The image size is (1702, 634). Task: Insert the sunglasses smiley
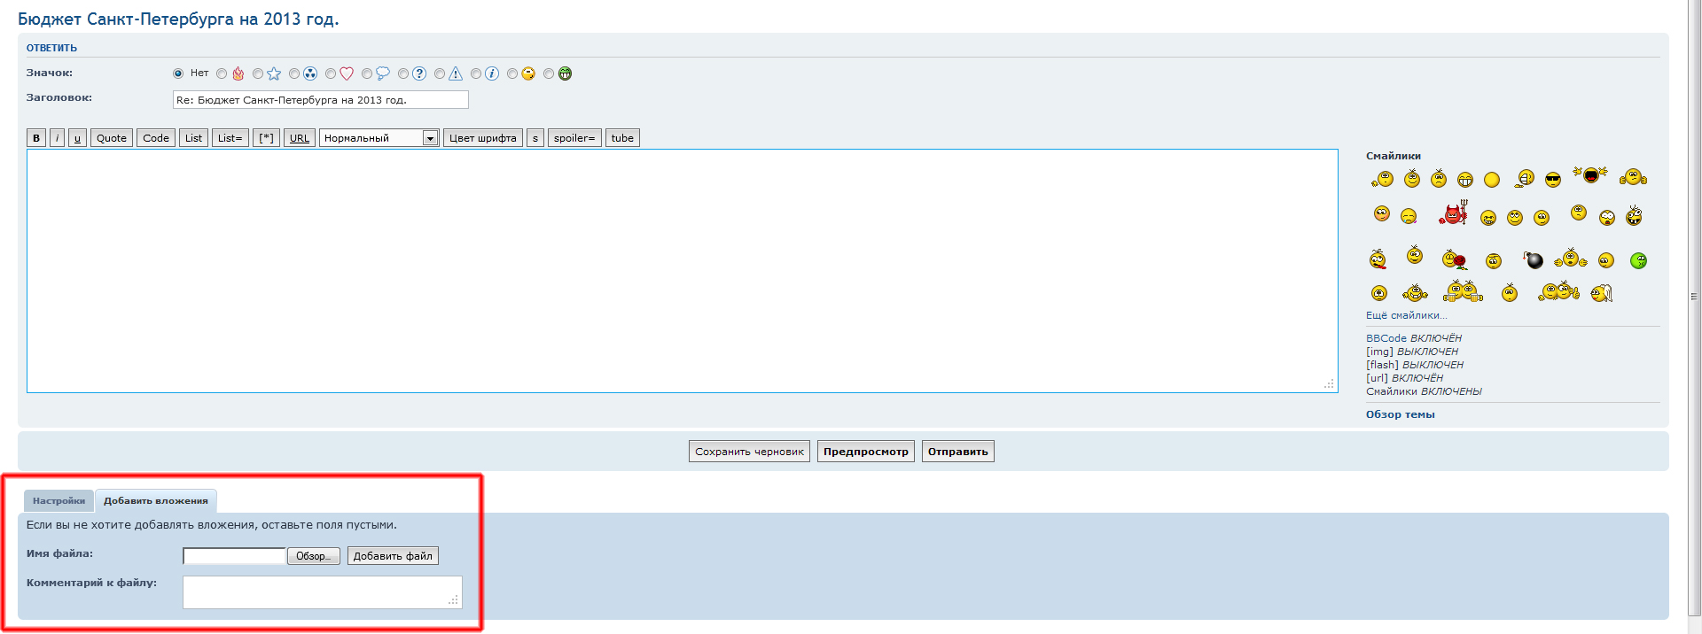[1552, 180]
